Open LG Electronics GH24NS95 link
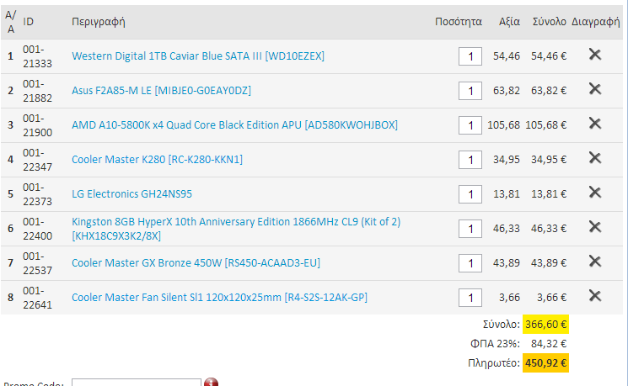 (132, 193)
